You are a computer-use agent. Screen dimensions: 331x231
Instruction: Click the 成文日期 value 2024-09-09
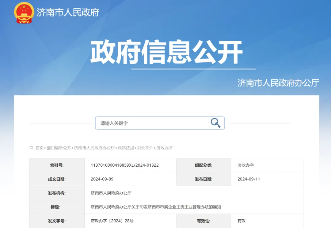[x=102, y=179]
